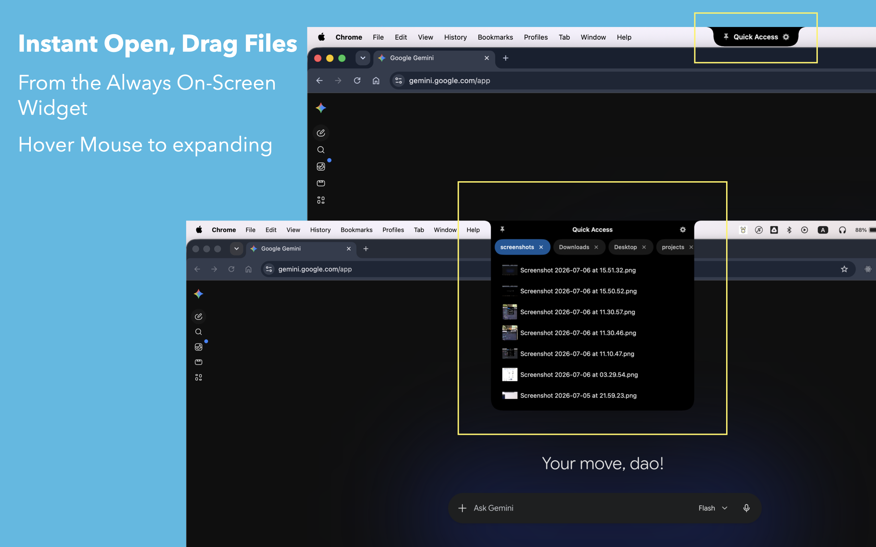Click plus icon beside Ask Gemini

pos(462,508)
